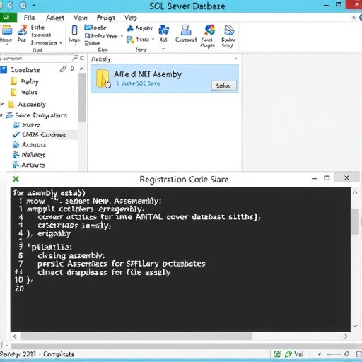
Task: Click the link icon next to Coorbate
Action: (63, 69)
